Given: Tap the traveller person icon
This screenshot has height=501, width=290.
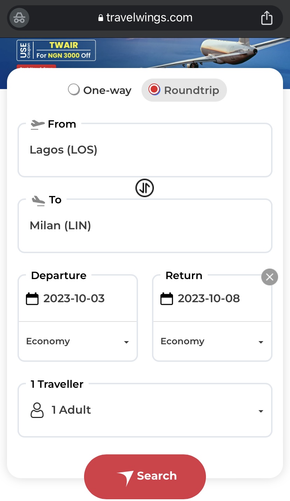Looking at the screenshot, I should (37, 410).
